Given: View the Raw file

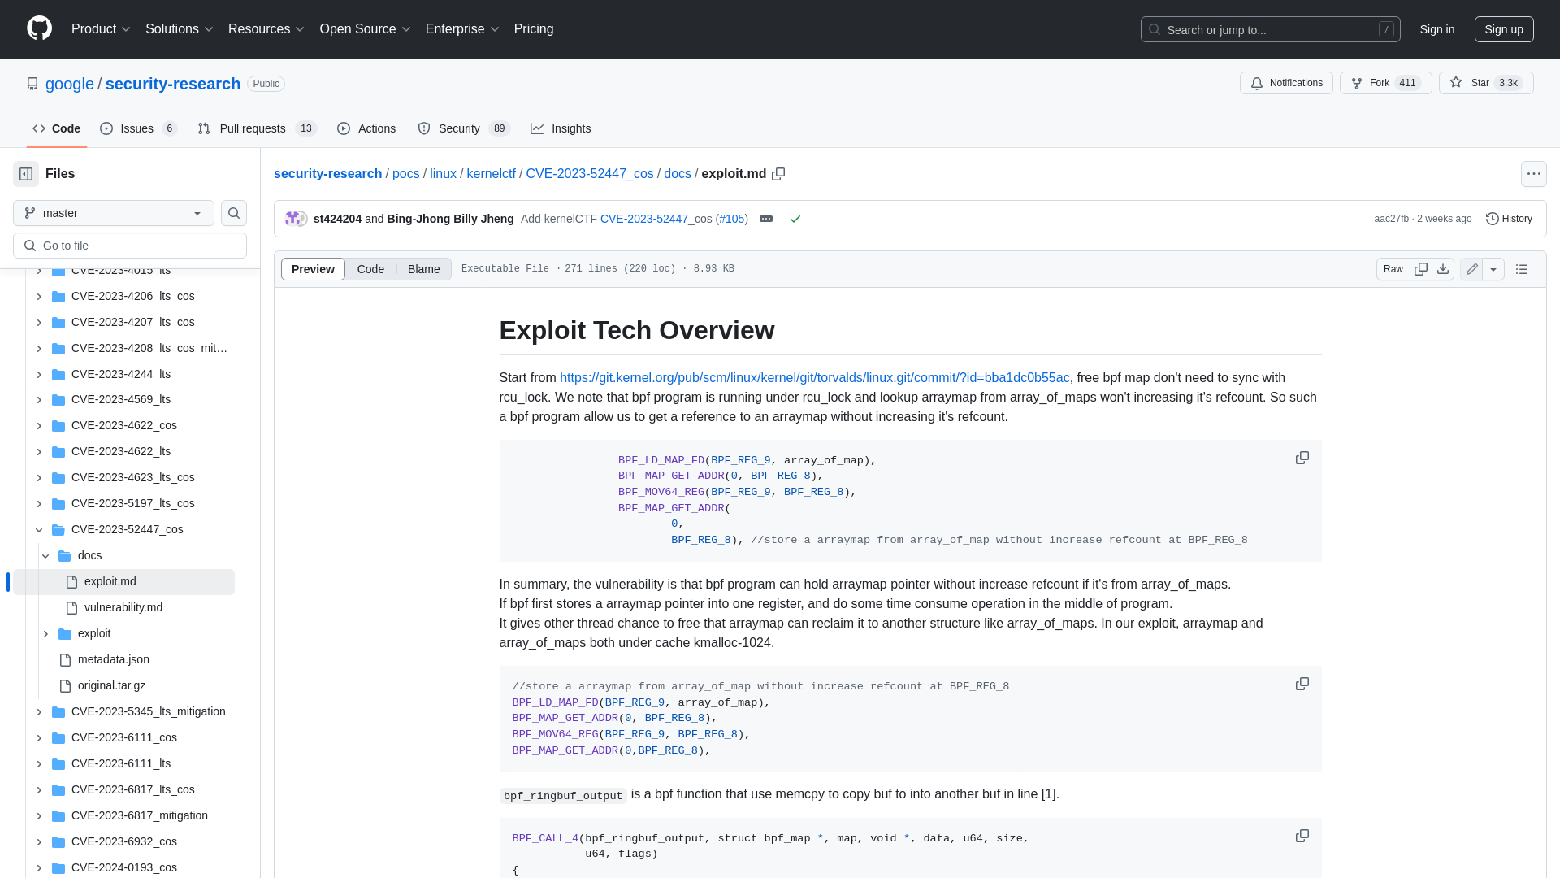Looking at the screenshot, I should (1393, 269).
